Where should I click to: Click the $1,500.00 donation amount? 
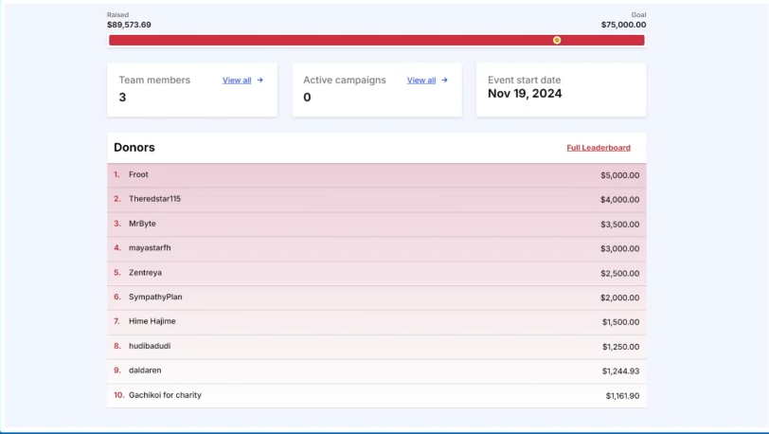click(x=621, y=322)
